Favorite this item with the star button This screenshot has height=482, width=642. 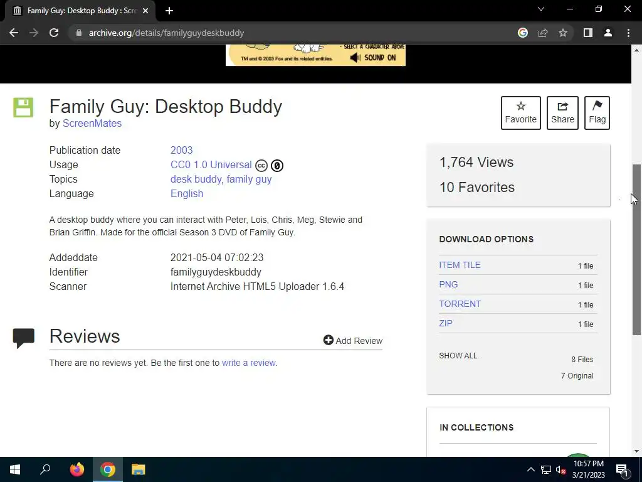521,113
